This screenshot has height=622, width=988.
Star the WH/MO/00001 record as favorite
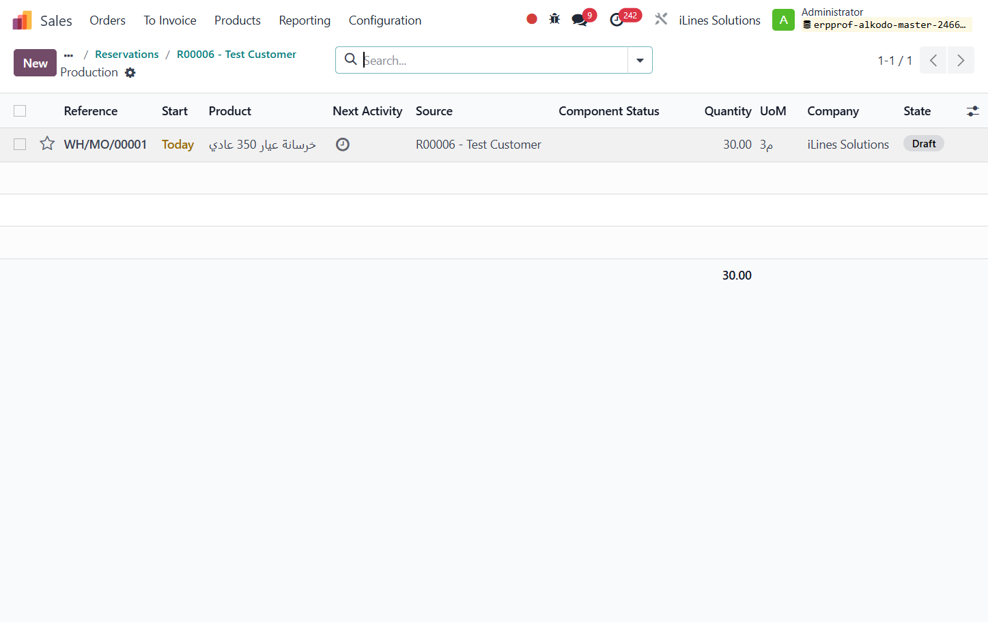pos(47,143)
